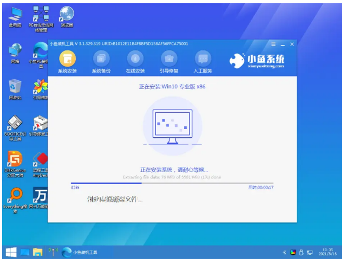This screenshot has height=262, width=346.
Task: Open the hamburger menu in title bar
Action: [x=273, y=44]
